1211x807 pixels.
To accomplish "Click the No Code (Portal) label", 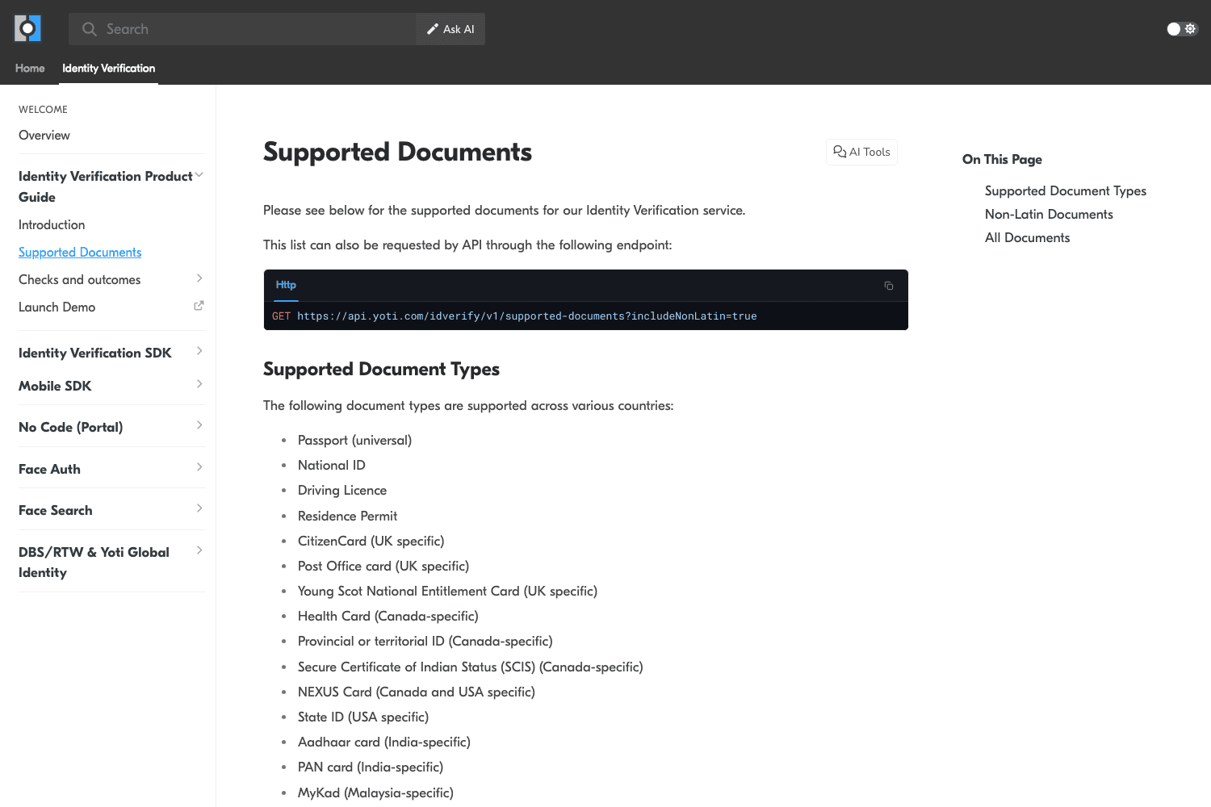I will (71, 427).
